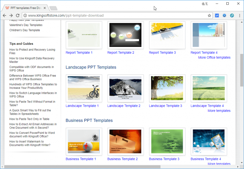The height and width of the screenshot is (169, 244).
Task: Open the round blue extension icon
Action: click(x=224, y=15)
